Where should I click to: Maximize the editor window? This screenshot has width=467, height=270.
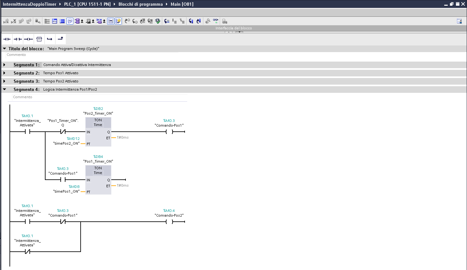click(x=457, y=4)
